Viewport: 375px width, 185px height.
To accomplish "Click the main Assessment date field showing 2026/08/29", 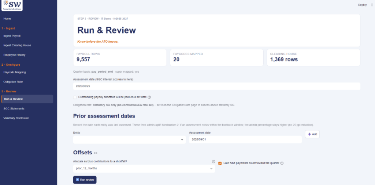I will [217, 86].
